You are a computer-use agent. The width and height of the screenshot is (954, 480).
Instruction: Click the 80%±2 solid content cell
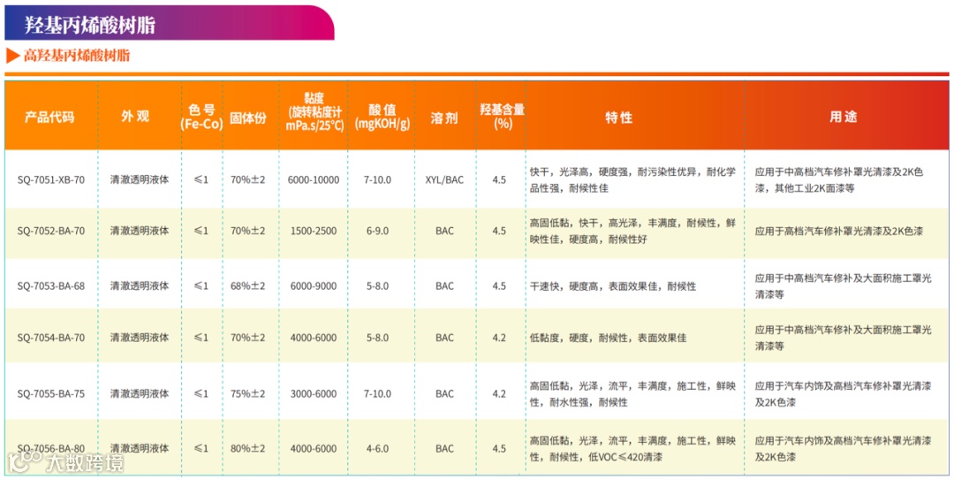247,449
